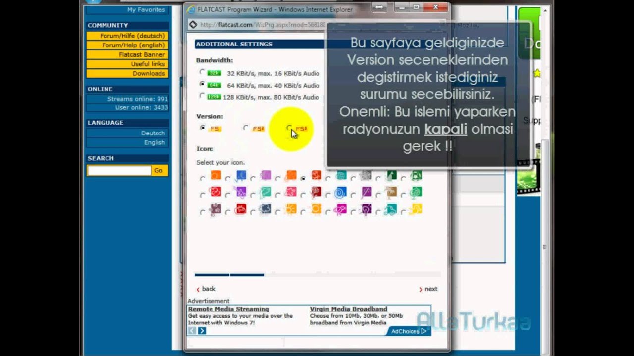Click the green 128k bandwidth badge
The height and width of the screenshot is (356, 634).
pyautogui.click(x=214, y=97)
